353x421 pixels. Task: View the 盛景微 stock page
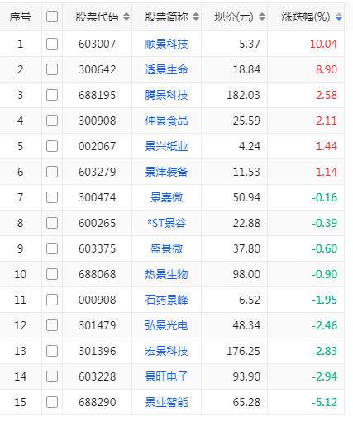(x=166, y=248)
